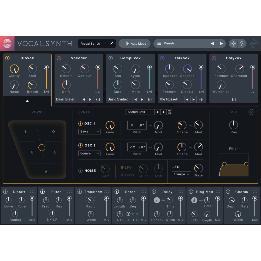Click the mixer sliders icon under the Vocoder module
This screenshot has height=261, width=261.
pos(98,99)
